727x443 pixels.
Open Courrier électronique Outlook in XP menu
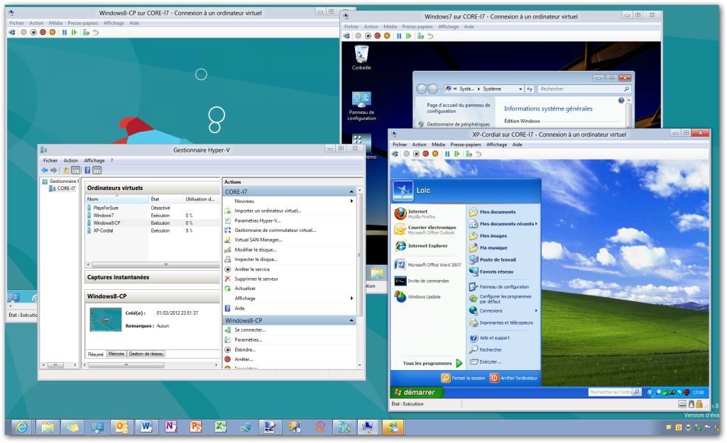pyautogui.click(x=425, y=230)
